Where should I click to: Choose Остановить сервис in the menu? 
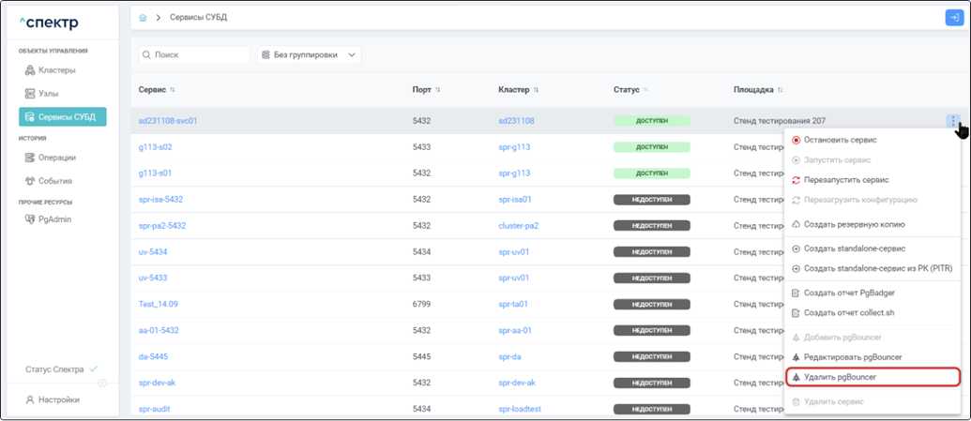(x=840, y=140)
